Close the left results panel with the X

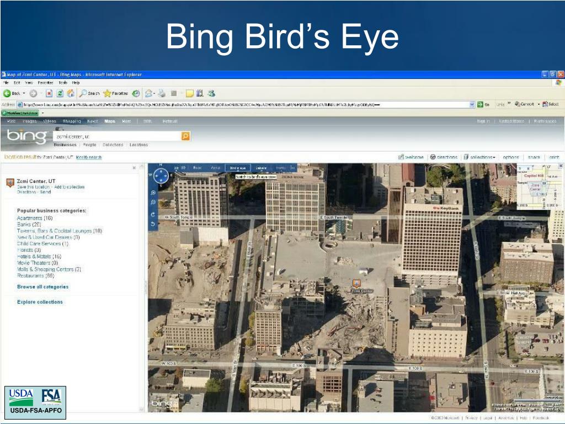tap(134, 168)
